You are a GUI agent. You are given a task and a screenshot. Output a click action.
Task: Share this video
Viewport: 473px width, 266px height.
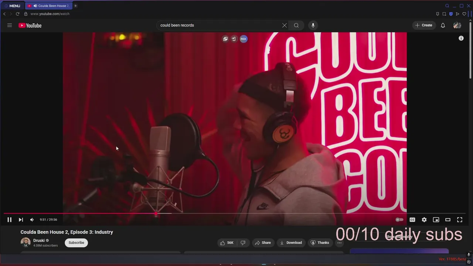pyautogui.click(x=263, y=243)
